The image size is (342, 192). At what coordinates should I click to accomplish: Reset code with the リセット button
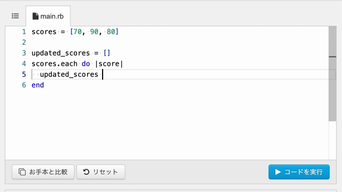[101, 172]
